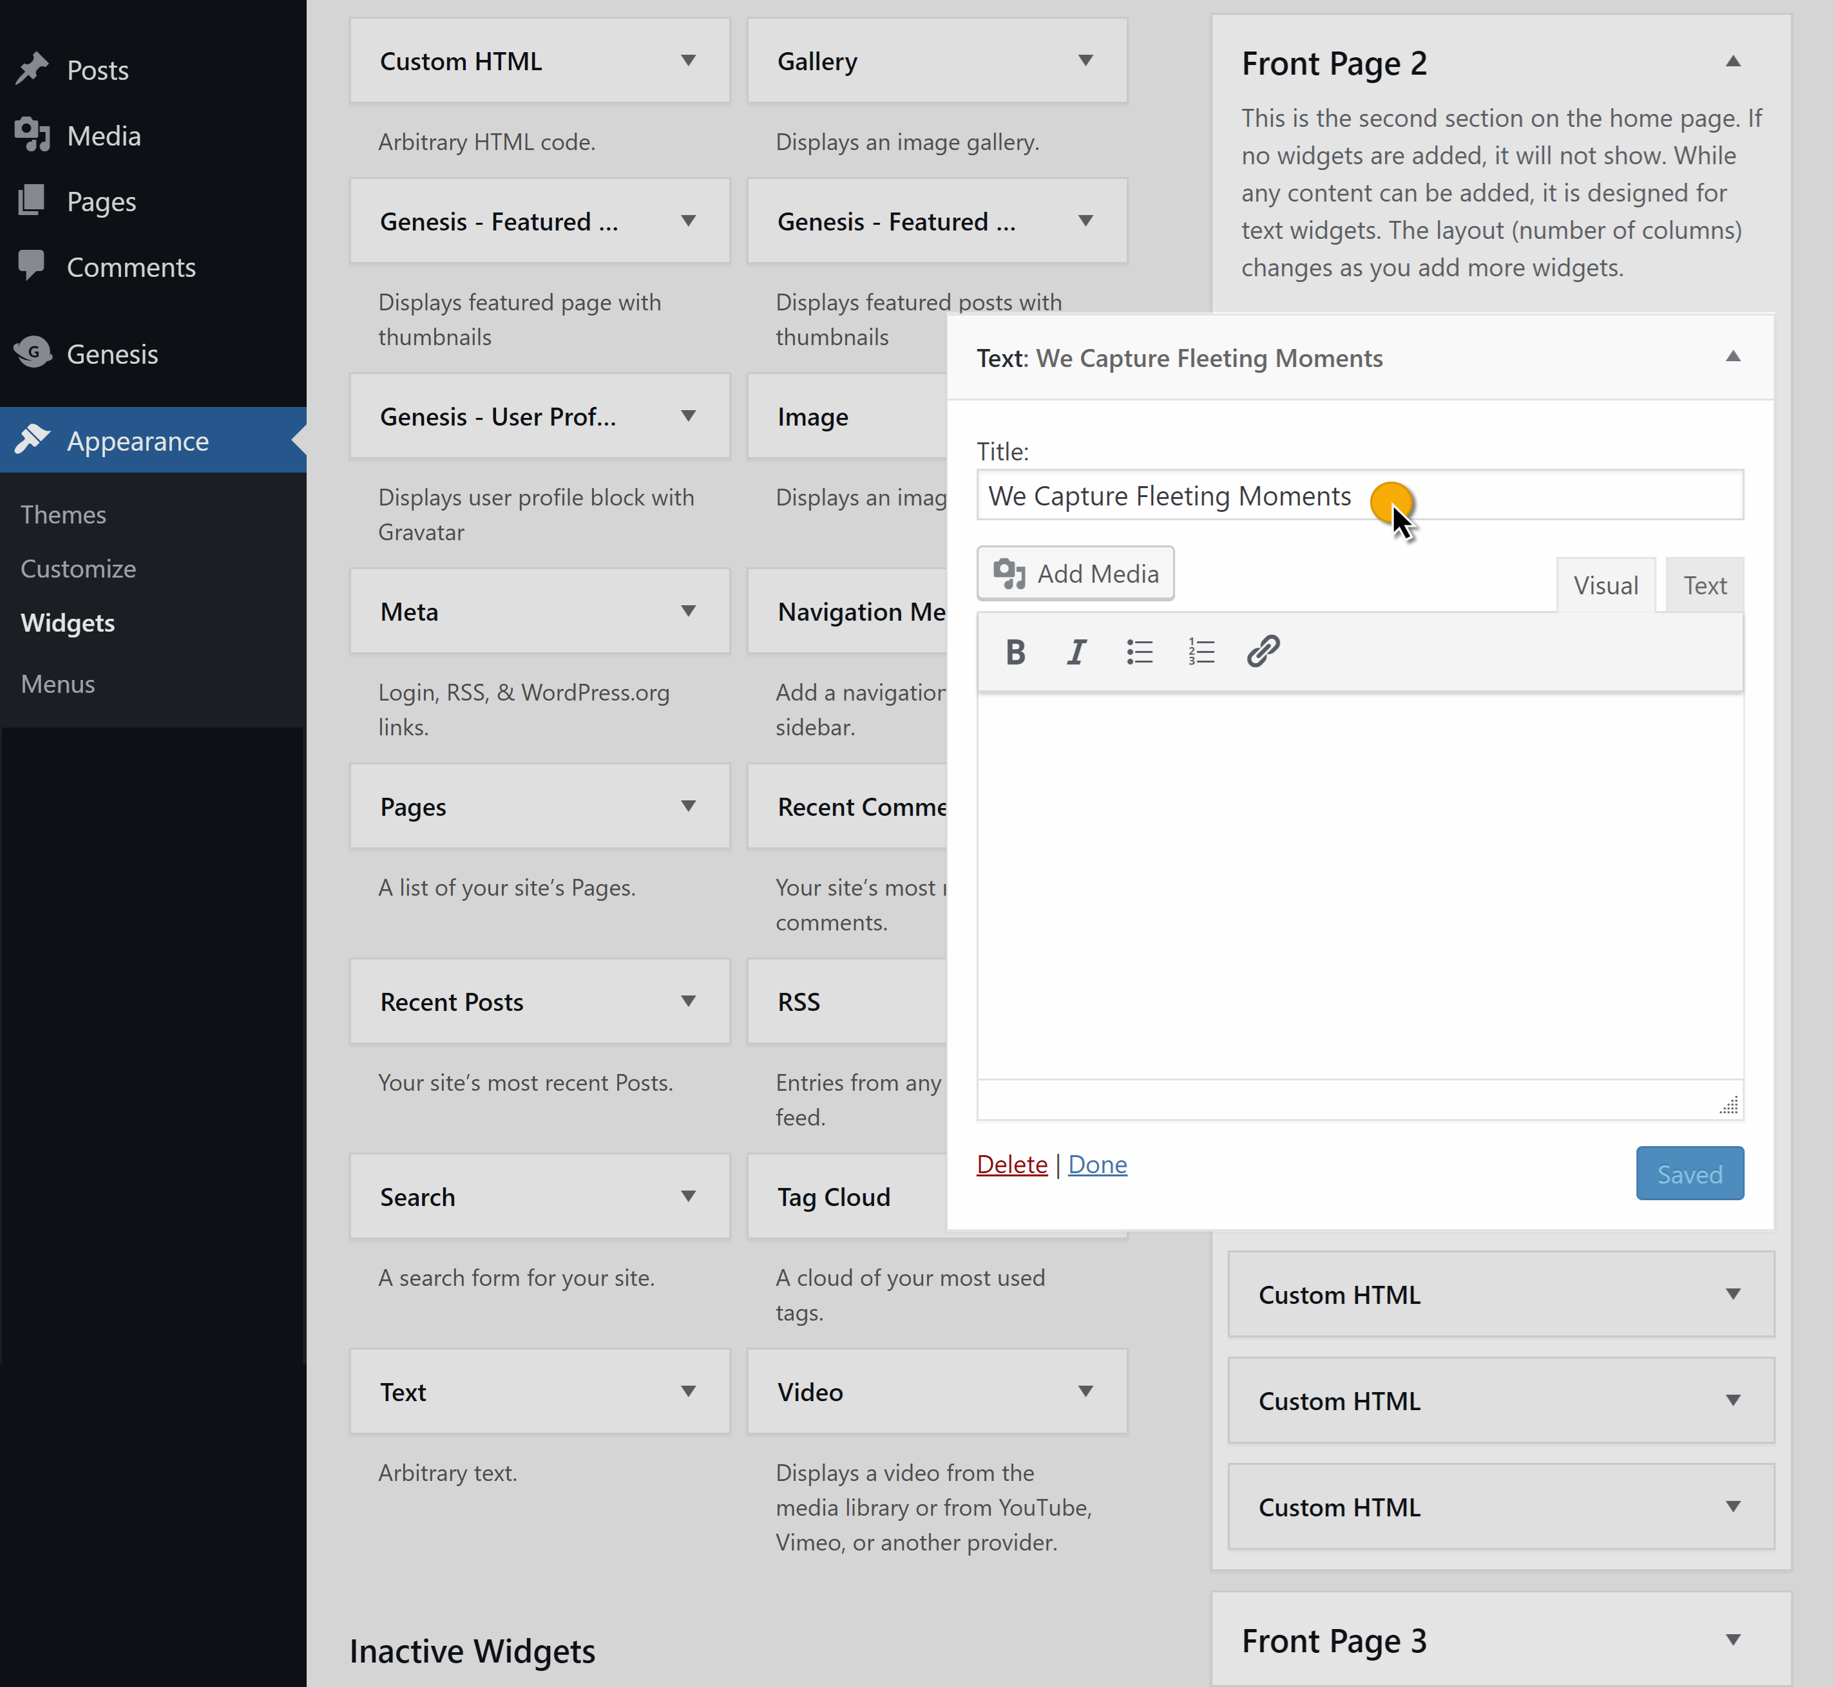Expand the Video widget dropdown
The image size is (1834, 1687).
pyautogui.click(x=1085, y=1391)
